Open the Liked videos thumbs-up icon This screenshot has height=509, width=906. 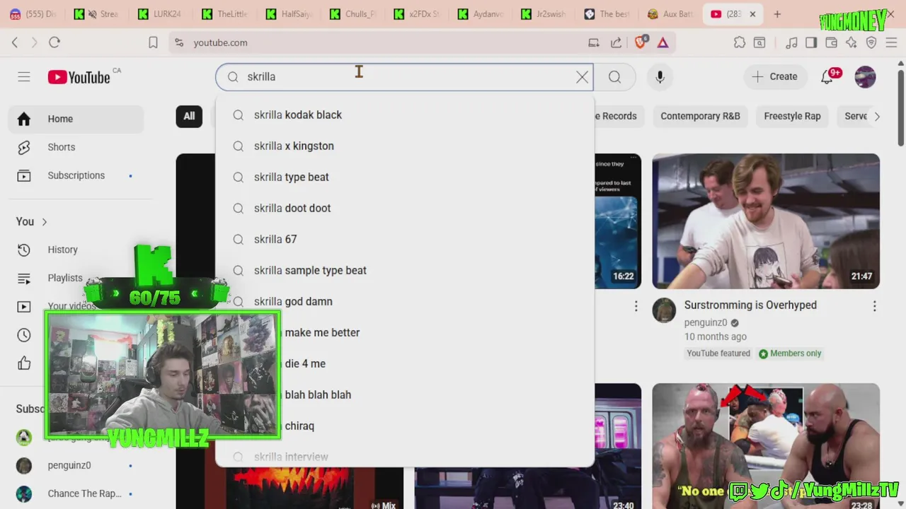24,363
